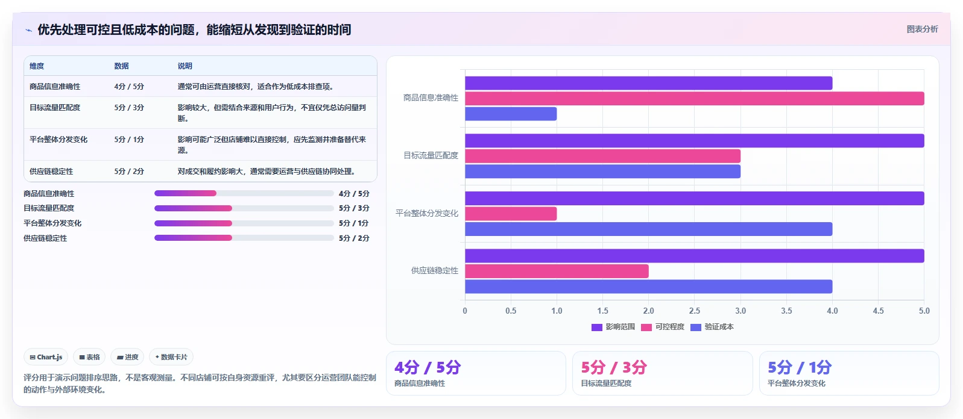Click the blue 验证成本 bar for 目标流量匹配度
The image size is (963, 419).
pos(602,172)
